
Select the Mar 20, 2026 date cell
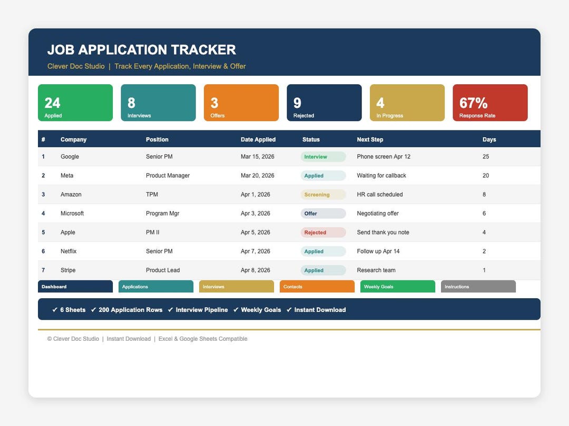pos(257,175)
